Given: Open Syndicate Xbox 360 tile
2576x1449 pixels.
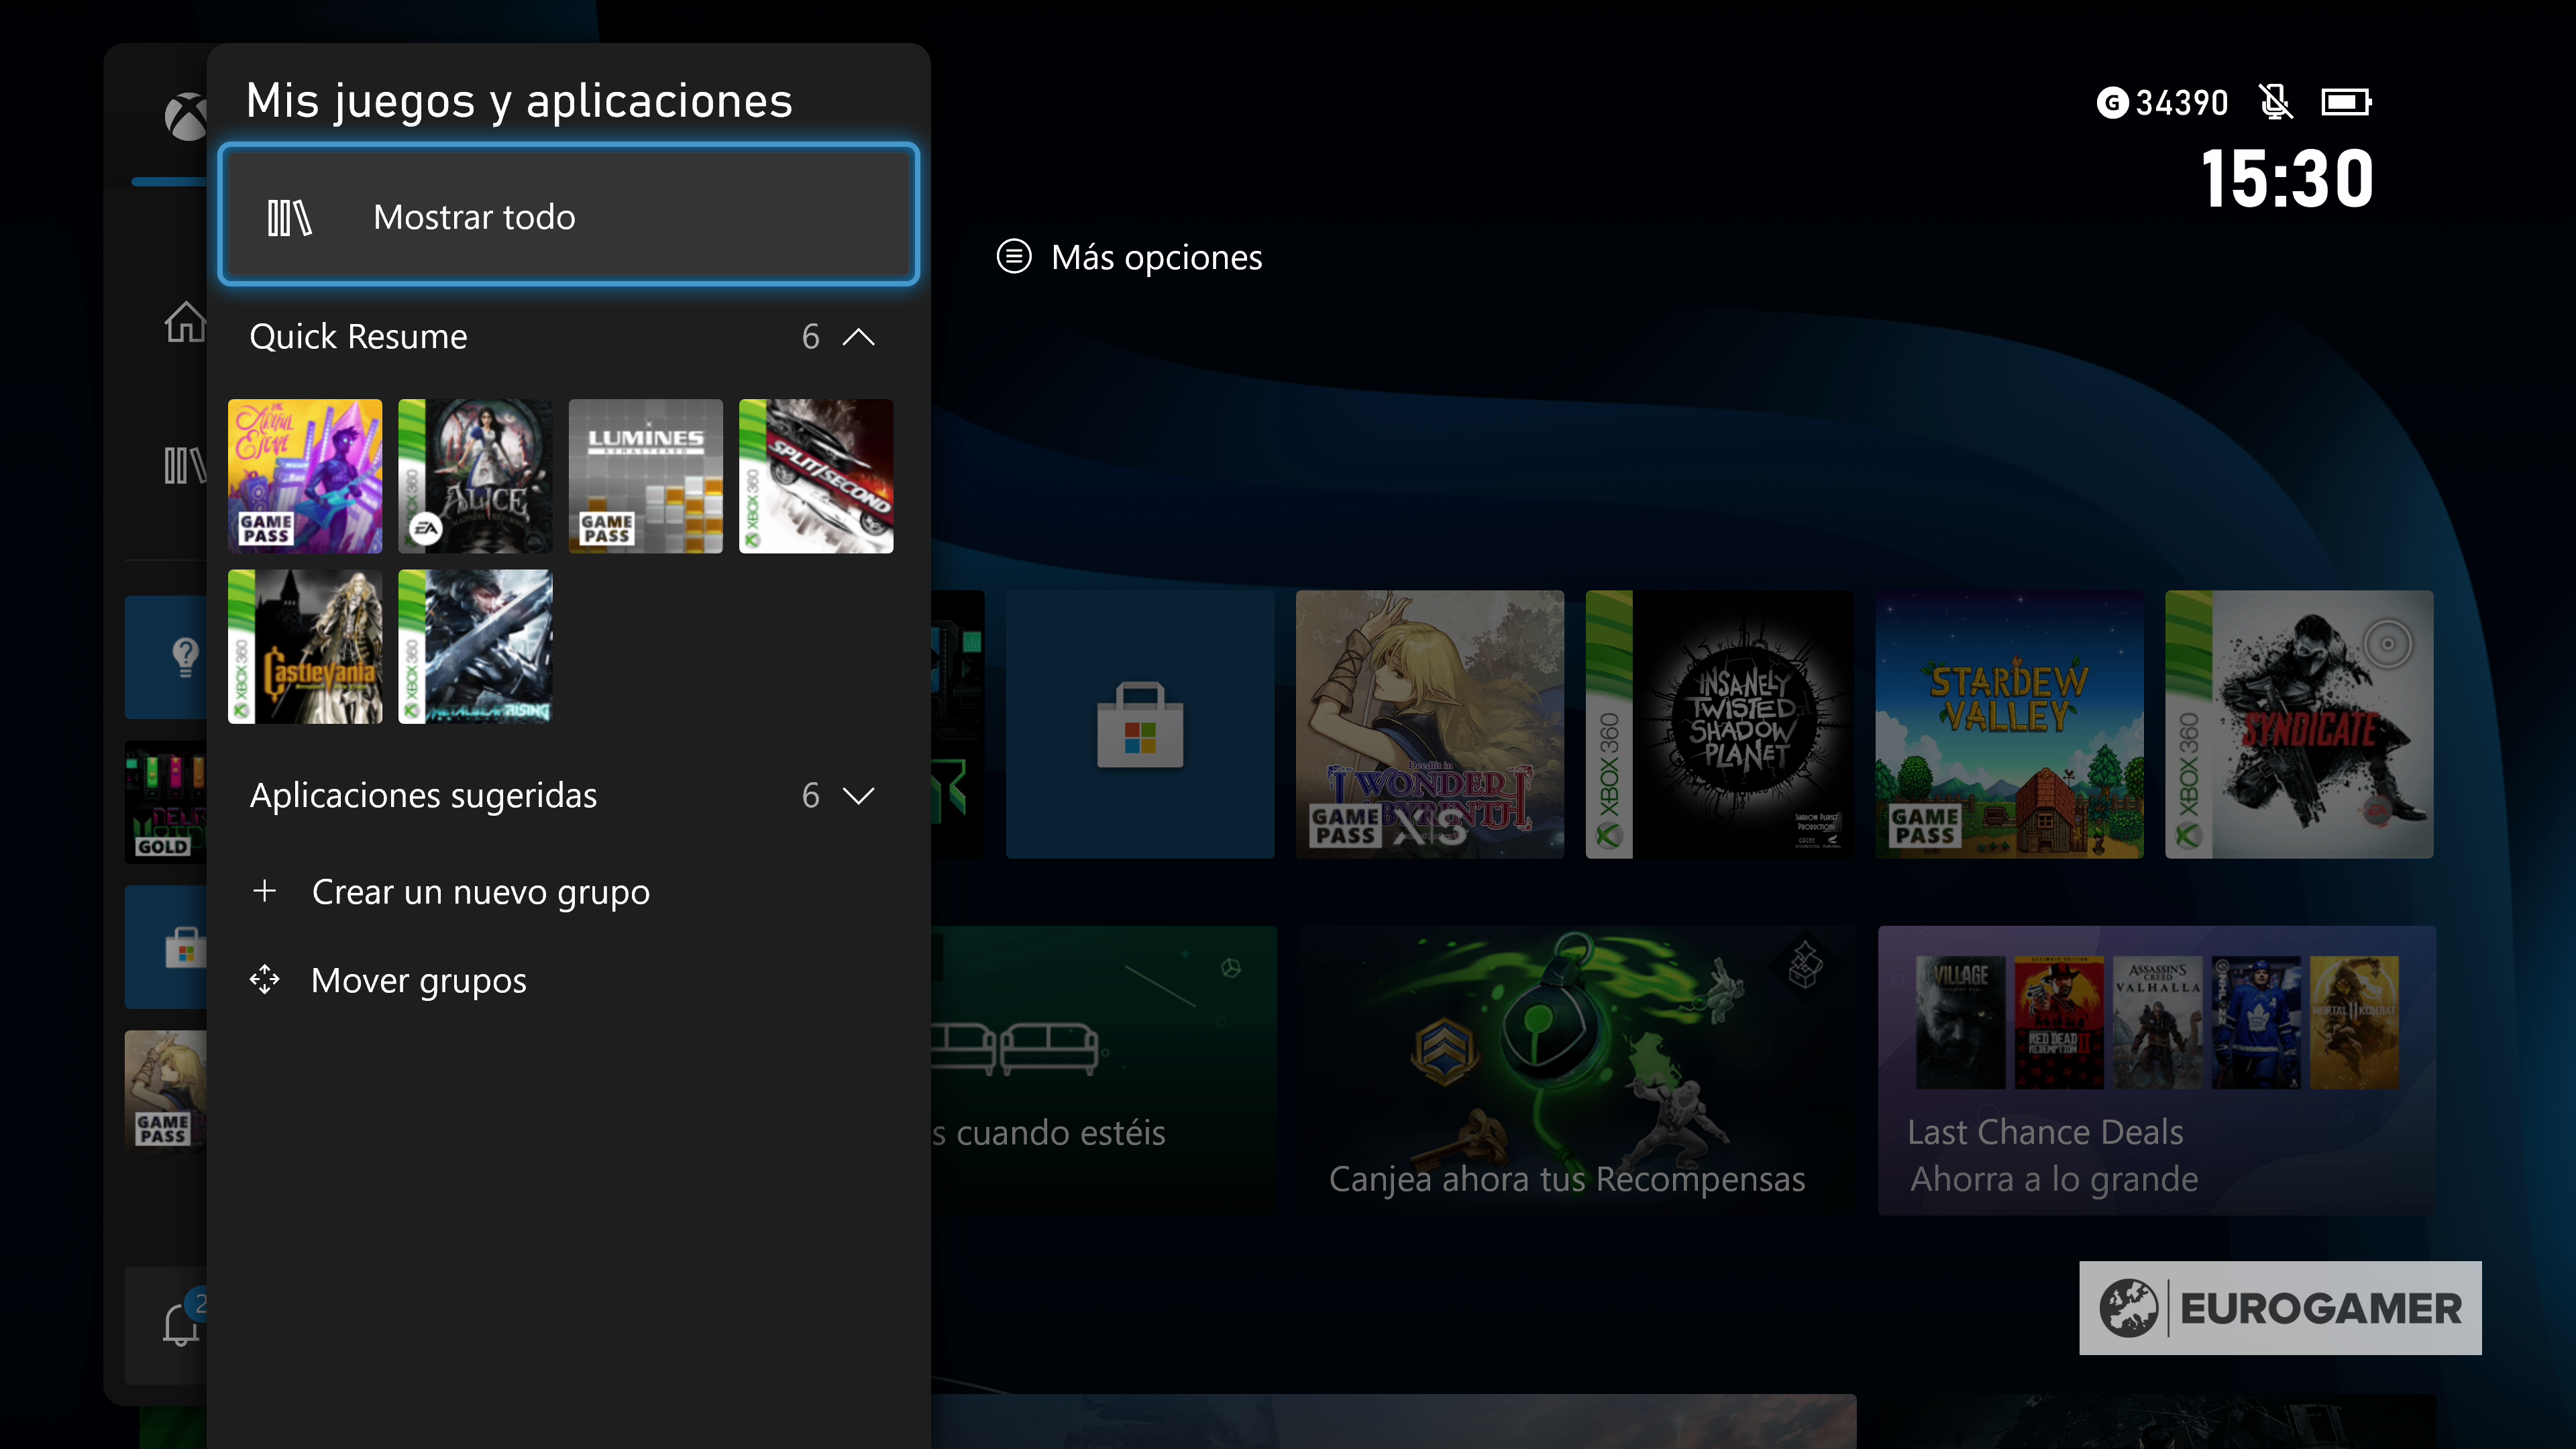Looking at the screenshot, I should click(x=2299, y=724).
